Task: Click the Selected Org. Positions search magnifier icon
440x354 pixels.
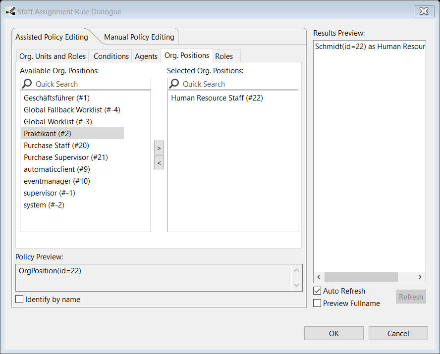Action: coord(174,84)
